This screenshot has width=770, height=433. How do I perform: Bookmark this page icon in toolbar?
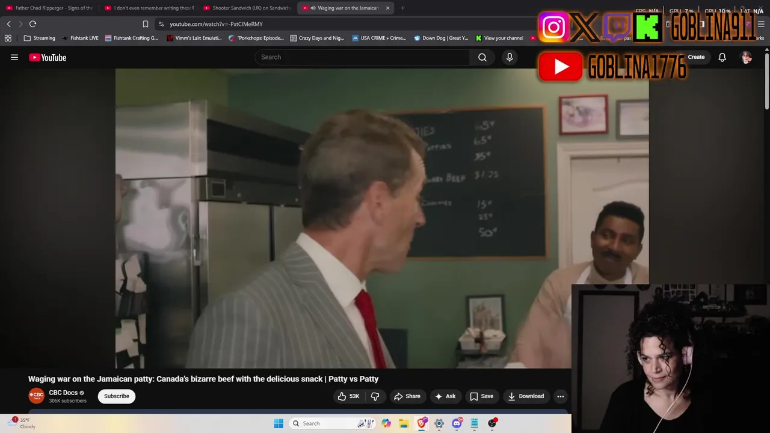point(146,24)
